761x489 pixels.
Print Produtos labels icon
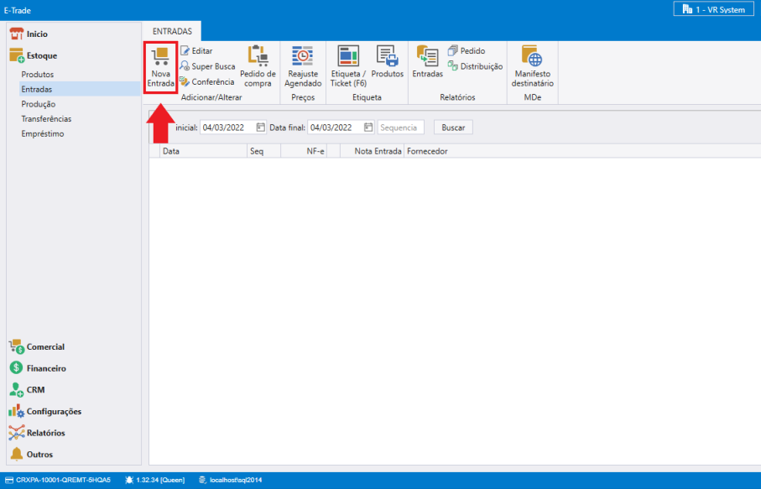point(388,56)
